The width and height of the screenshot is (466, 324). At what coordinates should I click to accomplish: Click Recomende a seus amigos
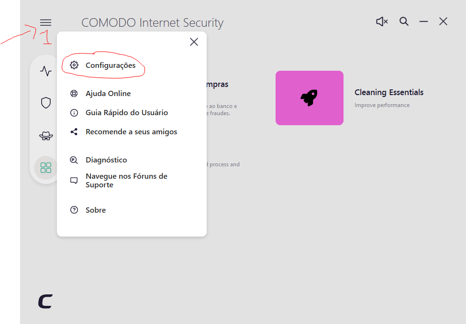pyautogui.click(x=131, y=132)
